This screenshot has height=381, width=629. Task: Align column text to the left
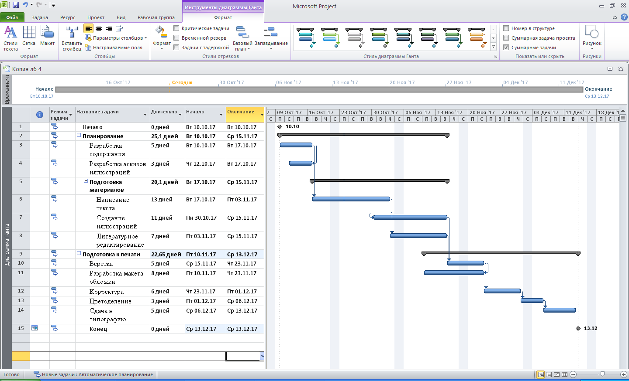pos(89,28)
